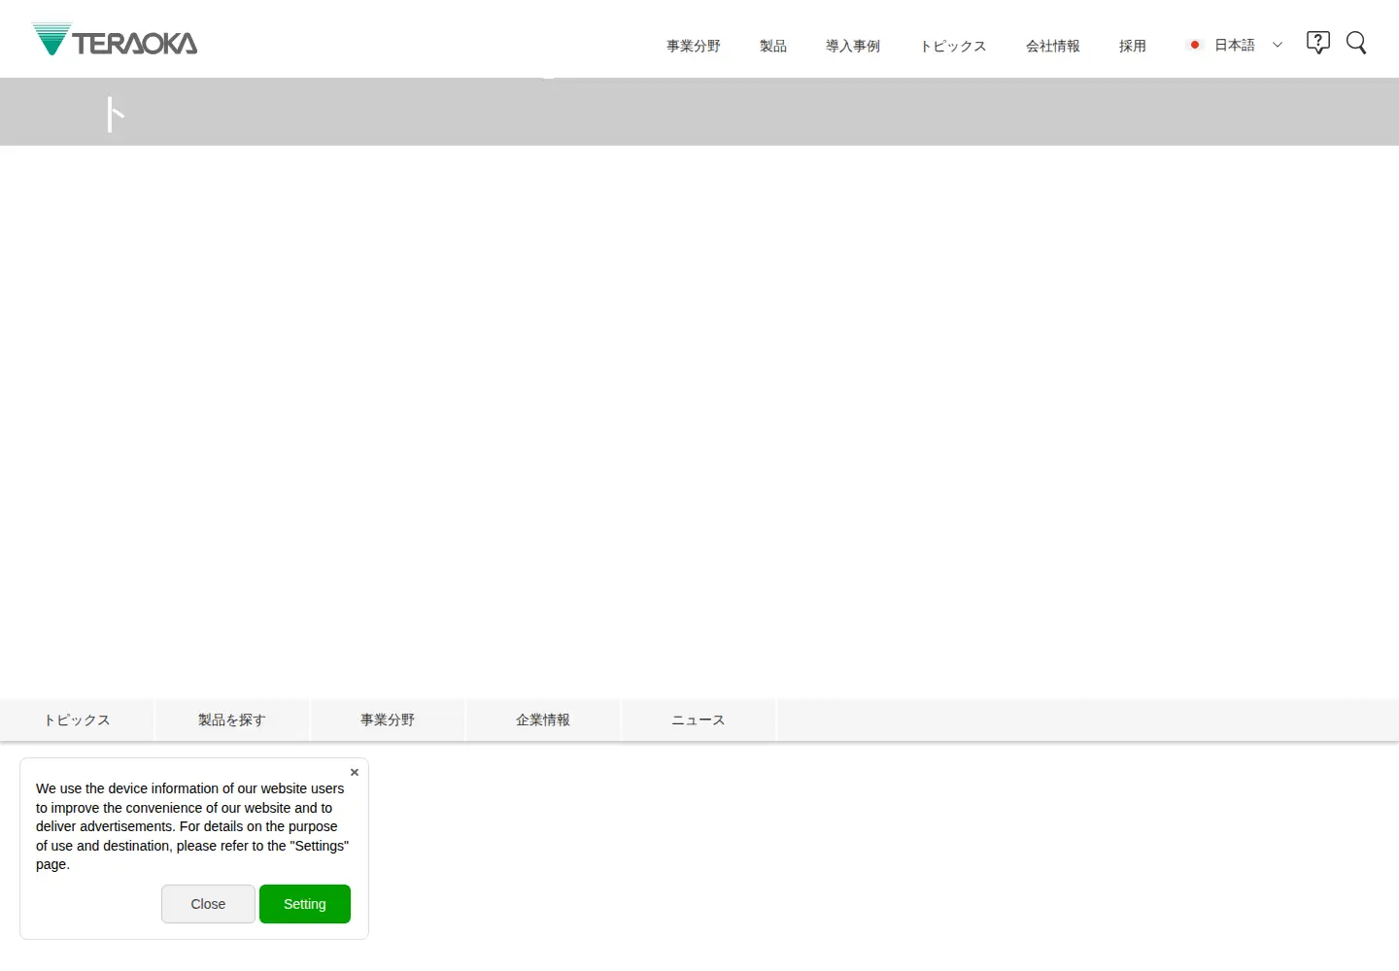Select the トピックス tab in lower bar
1399x971 pixels.
77,720
